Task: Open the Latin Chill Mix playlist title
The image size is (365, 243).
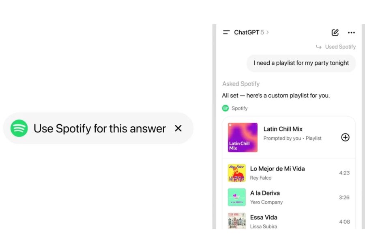Action: pos(283,129)
